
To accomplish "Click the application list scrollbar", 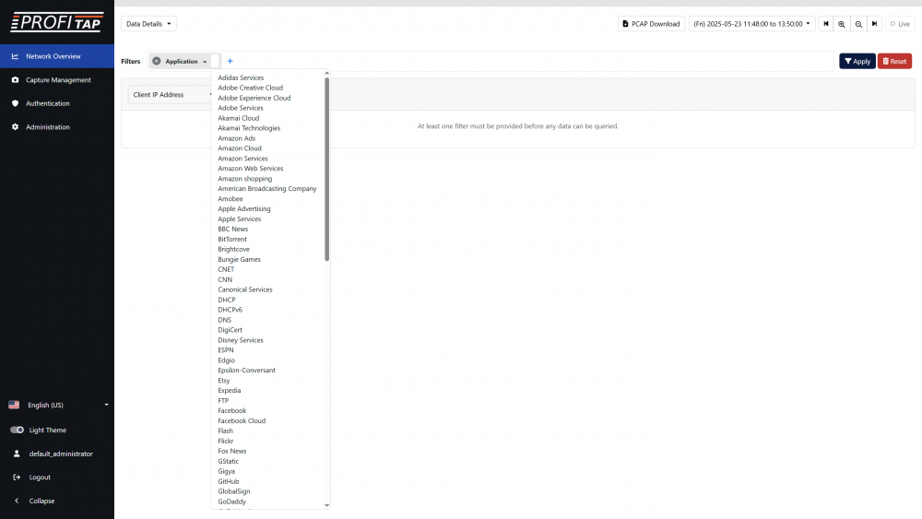I will click(x=327, y=166).
